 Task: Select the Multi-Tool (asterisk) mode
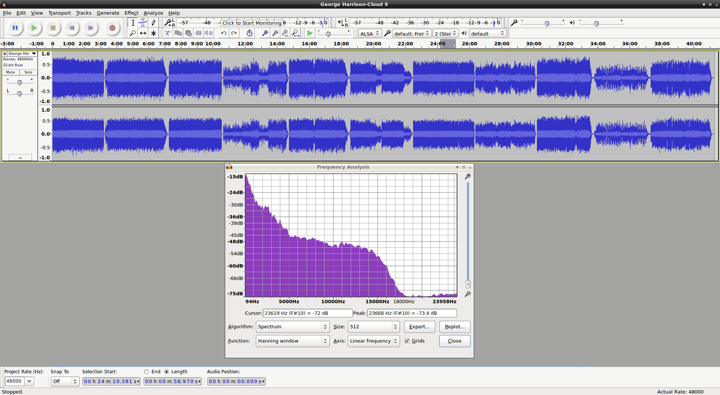click(x=154, y=33)
